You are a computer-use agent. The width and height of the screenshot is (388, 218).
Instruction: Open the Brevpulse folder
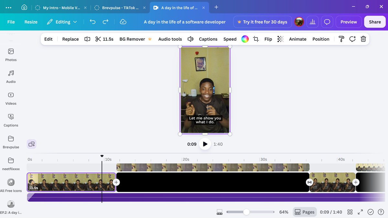point(11,142)
